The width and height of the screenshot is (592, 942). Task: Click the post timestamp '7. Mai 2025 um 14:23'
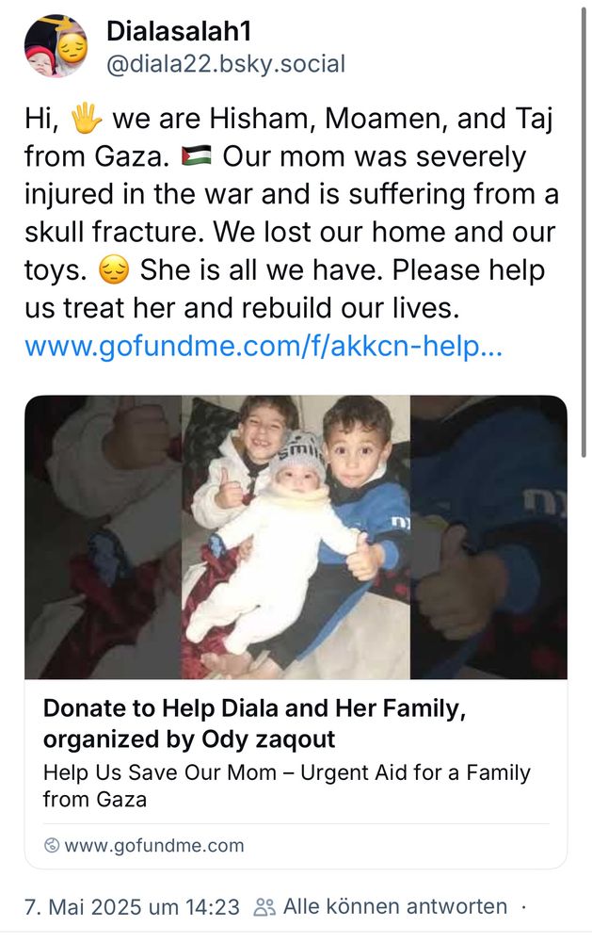pyautogui.click(x=132, y=906)
